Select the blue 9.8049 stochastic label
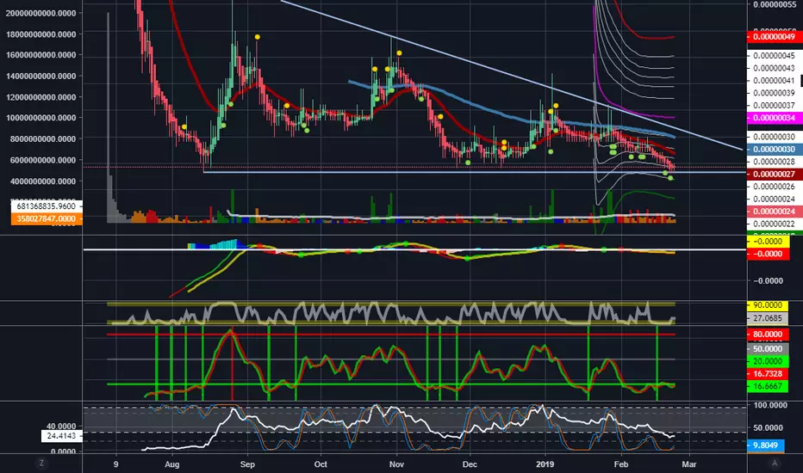Screen dimensions: 803x473 point(766,445)
